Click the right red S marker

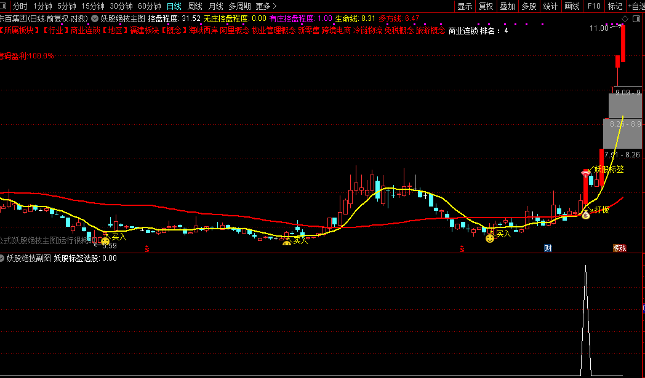462,248
